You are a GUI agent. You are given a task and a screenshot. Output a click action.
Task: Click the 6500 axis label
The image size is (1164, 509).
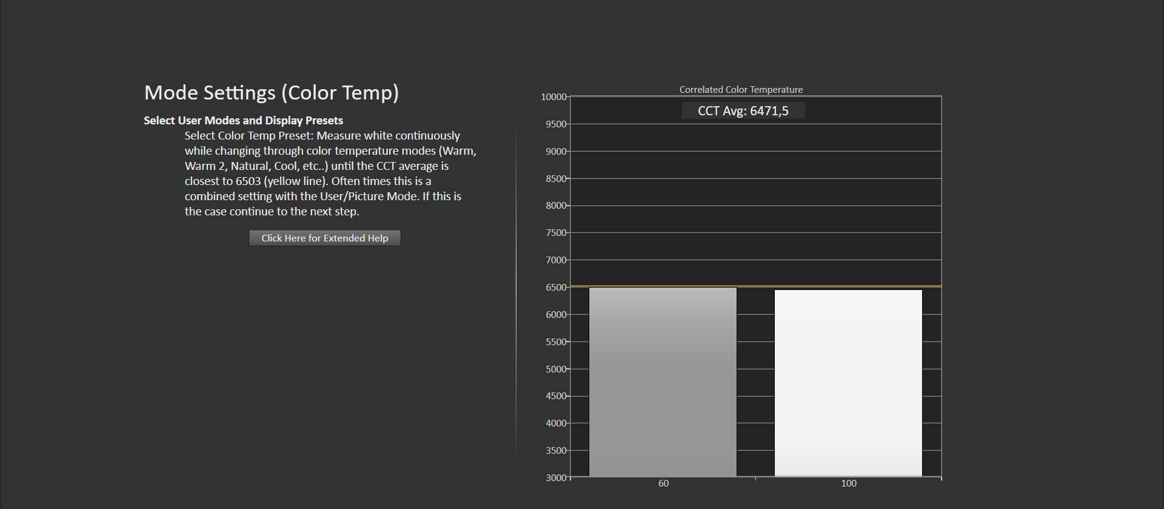556,287
